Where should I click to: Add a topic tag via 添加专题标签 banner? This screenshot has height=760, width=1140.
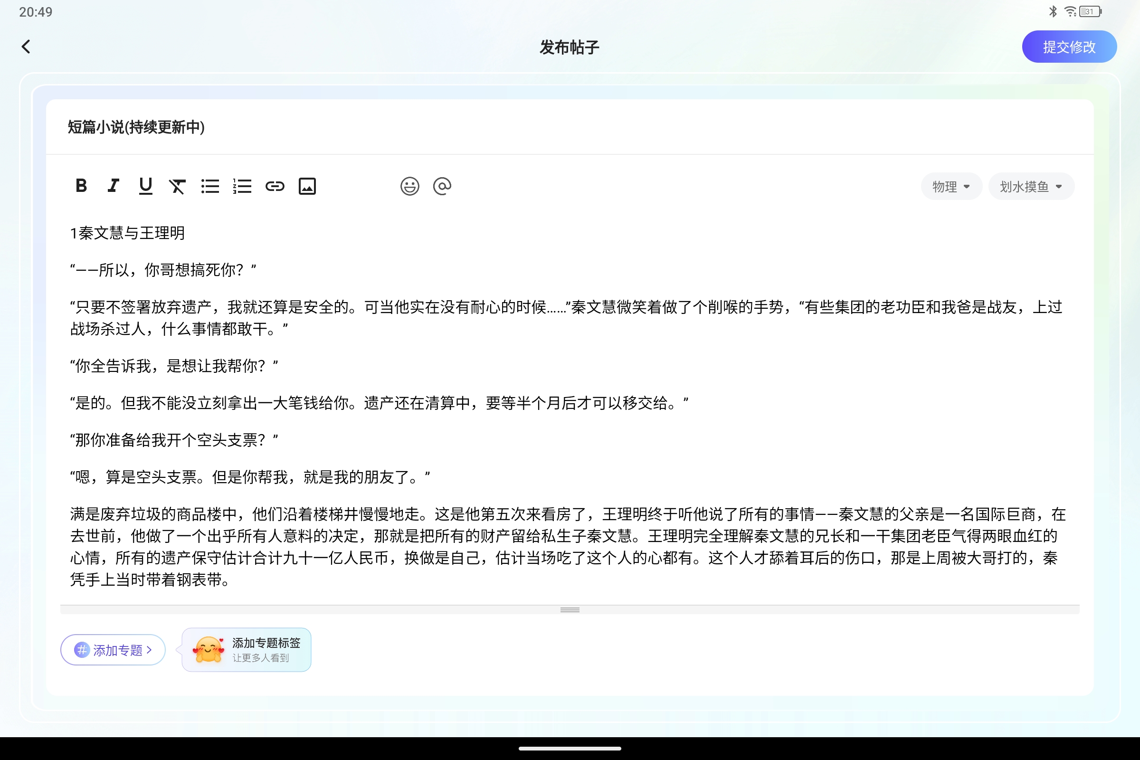tap(246, 649)
